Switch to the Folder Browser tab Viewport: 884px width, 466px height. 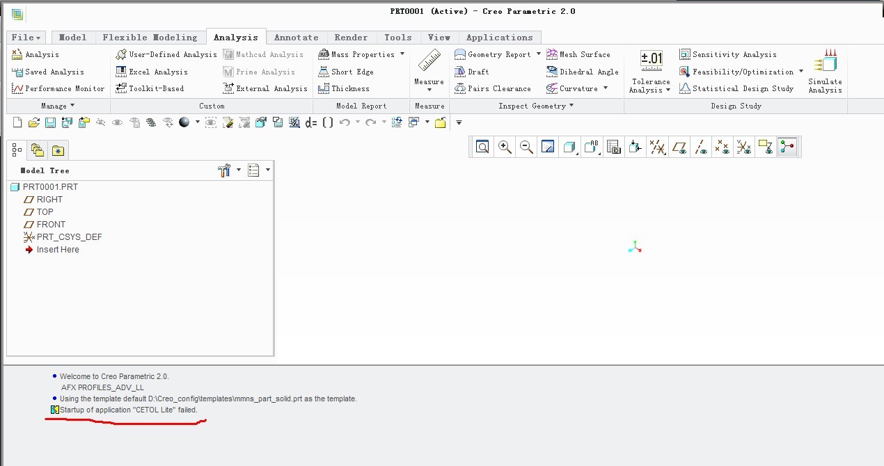[37, 150]
